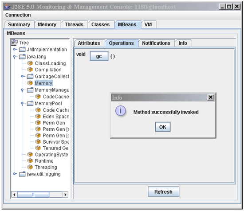Click the CodeCacheManager MBean icon
Viewport: 244px width, 211px height.
[38, 97]
